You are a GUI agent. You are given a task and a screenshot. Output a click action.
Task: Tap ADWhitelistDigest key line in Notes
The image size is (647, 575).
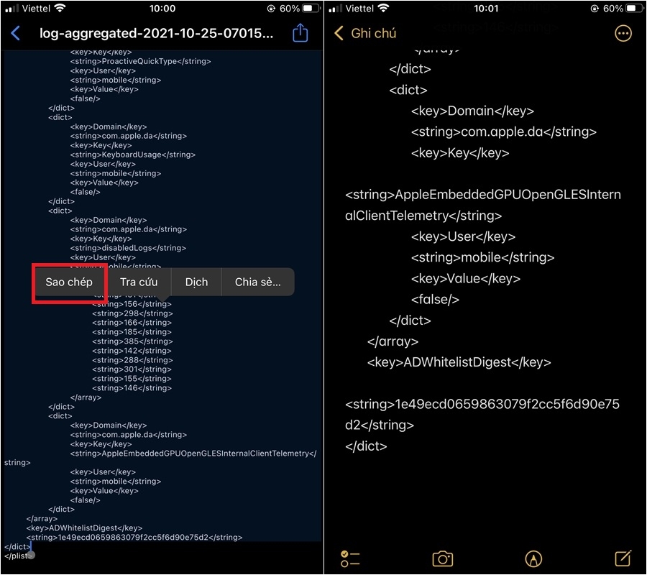coord(459,362)
